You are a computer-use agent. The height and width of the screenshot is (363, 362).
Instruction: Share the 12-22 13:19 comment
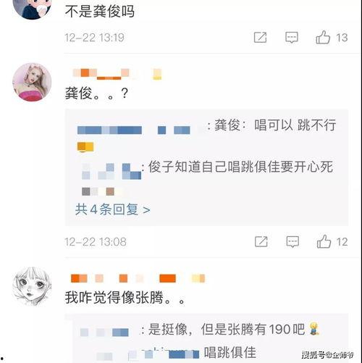tap(260, 38)
